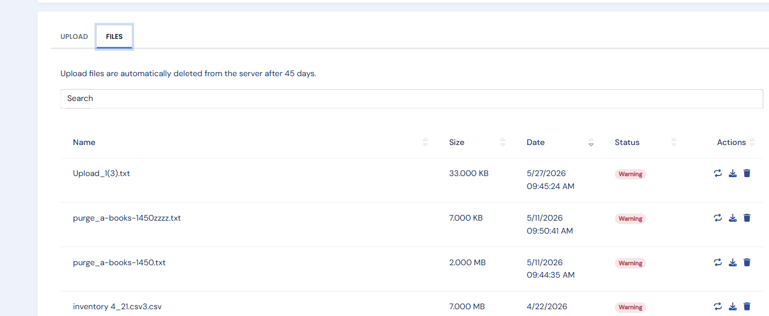Sort the table by Status column
769x316 pixels.
(x=673, y=142)
